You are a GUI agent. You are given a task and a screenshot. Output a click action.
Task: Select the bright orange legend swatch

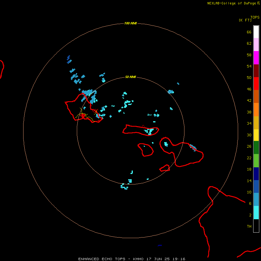(256, 110)
